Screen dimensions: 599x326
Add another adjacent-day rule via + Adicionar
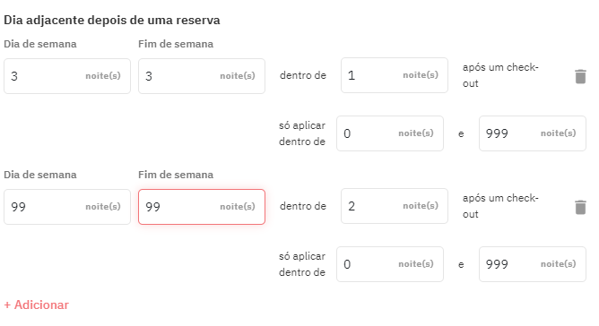(x=36, y=305)
